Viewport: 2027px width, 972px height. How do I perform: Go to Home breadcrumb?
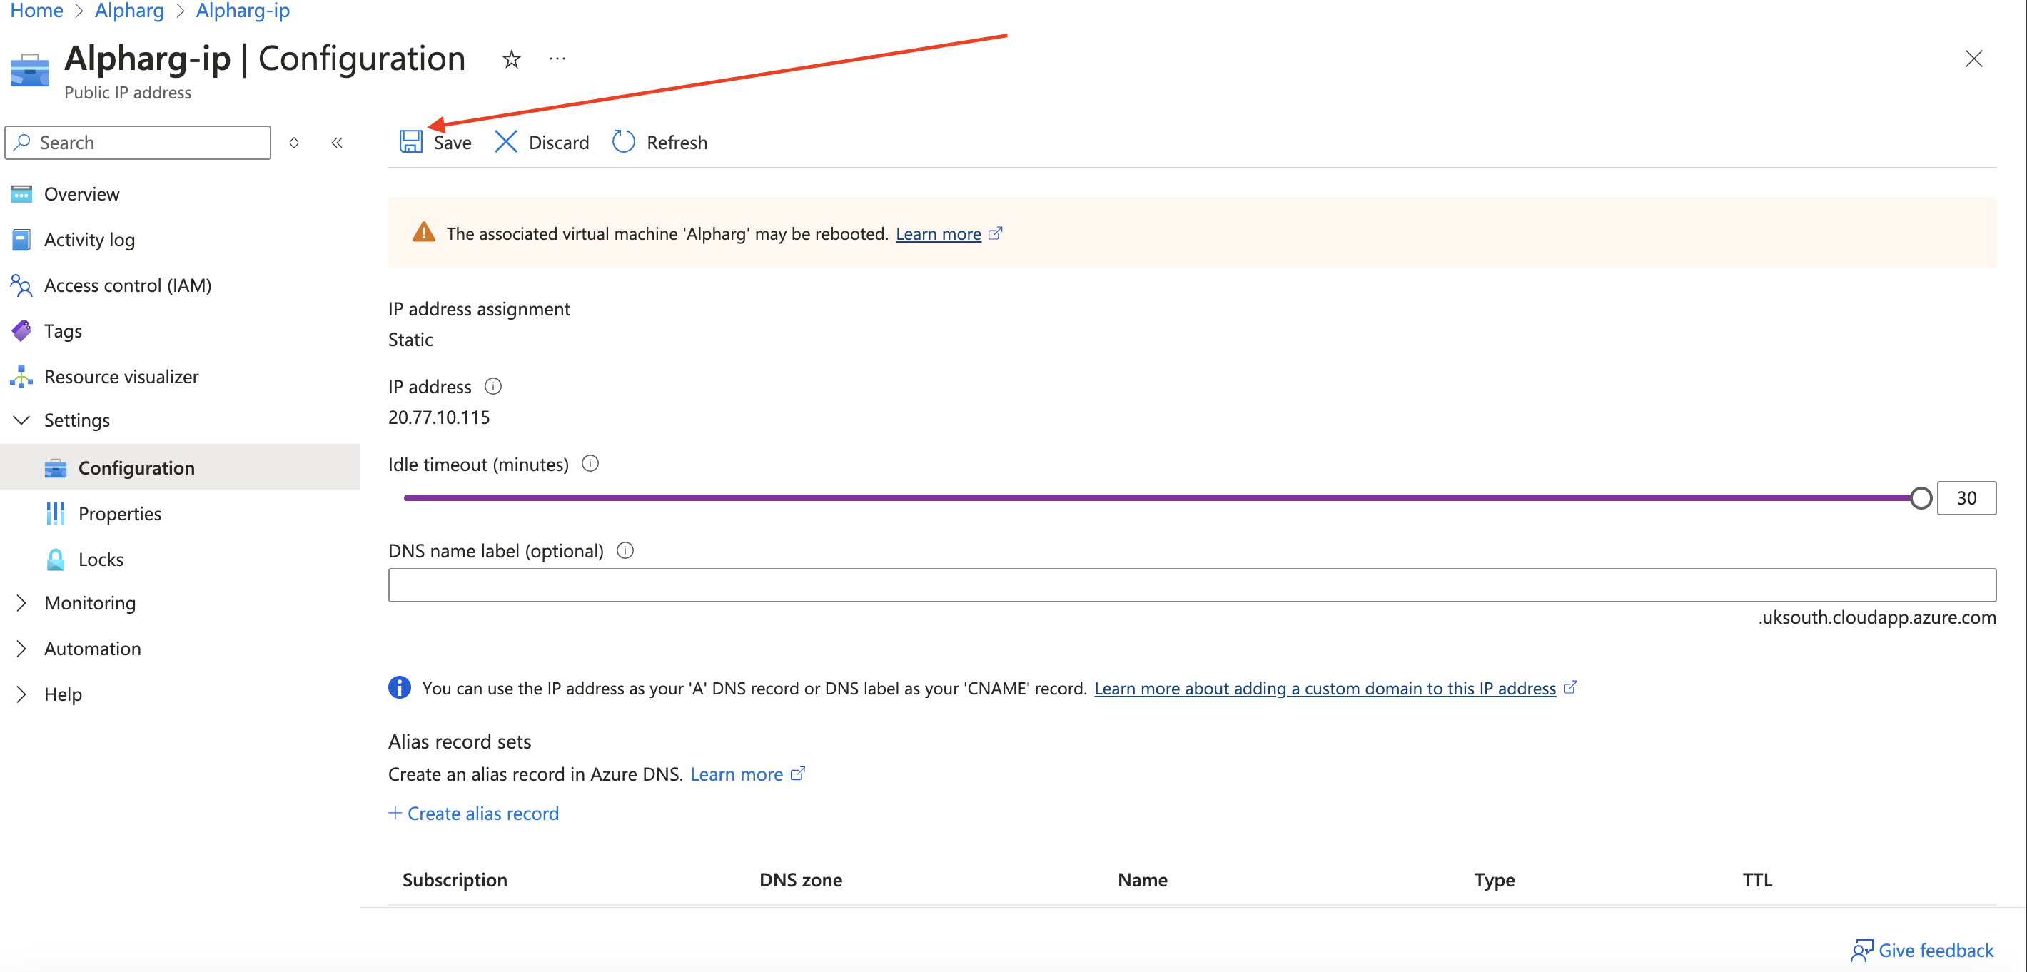pyautogui.click(x=36, y=10)
